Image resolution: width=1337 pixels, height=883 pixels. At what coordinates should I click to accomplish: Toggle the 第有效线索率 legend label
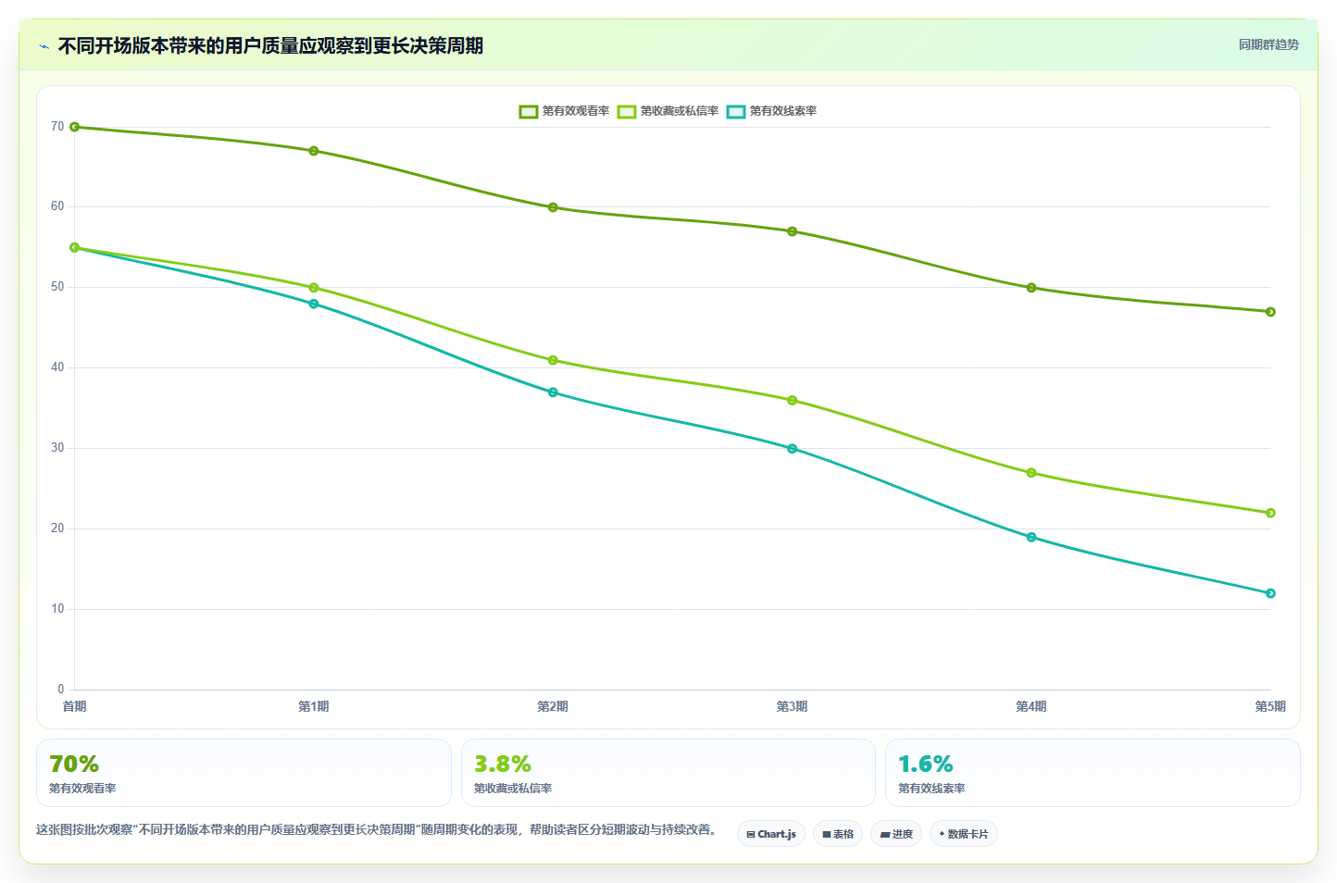tap(783, 111)
